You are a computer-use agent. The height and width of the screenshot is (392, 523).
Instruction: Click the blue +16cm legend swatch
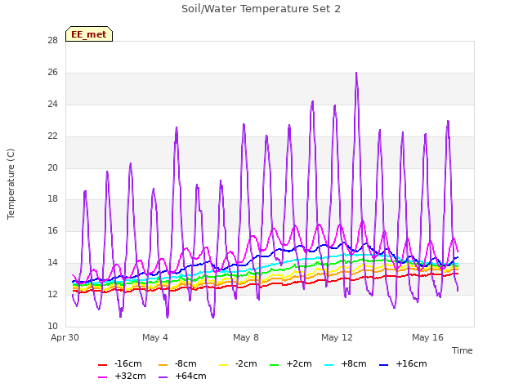(x=384, y=365)
